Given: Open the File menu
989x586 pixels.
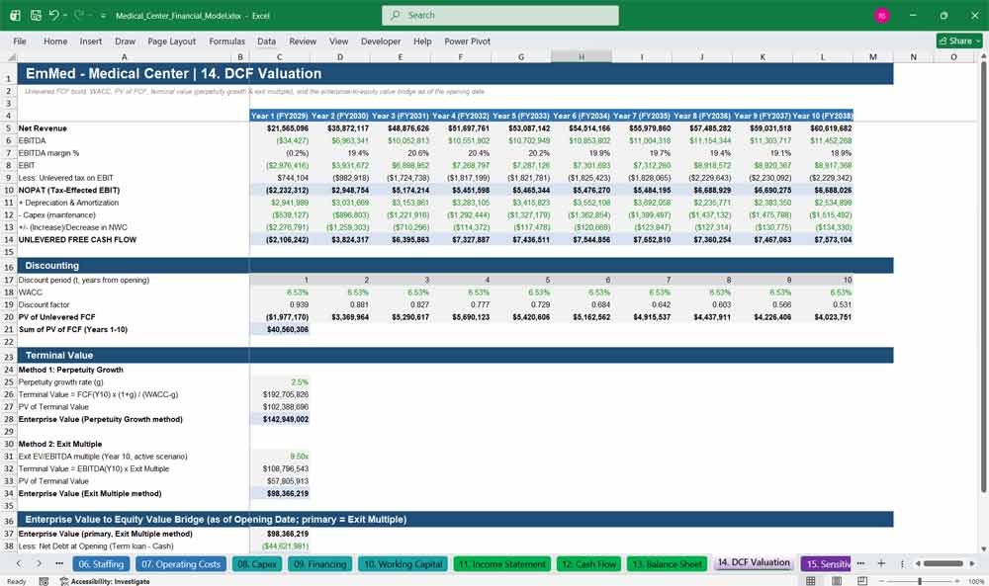Looking at the screenshot, I should click(x=20, y=41).
